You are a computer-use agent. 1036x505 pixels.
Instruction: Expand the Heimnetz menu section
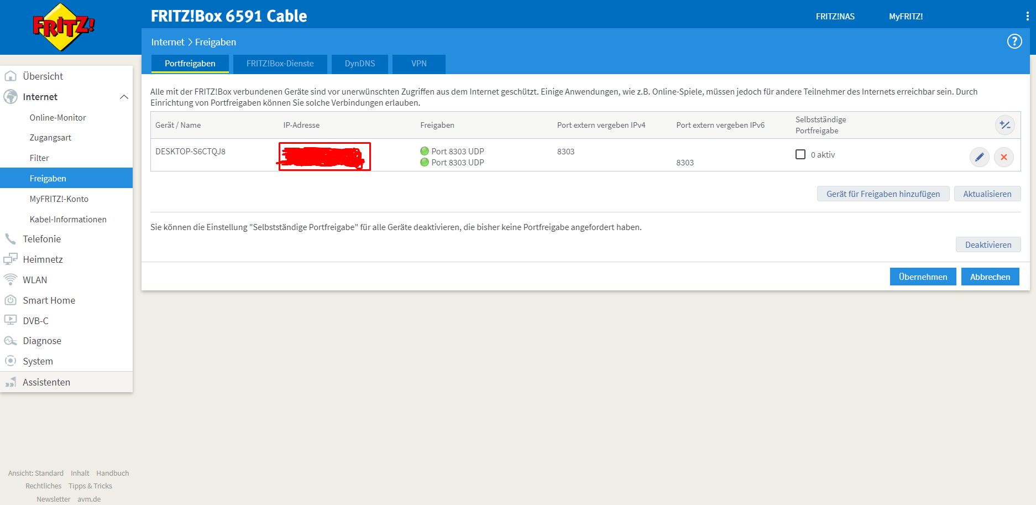pos(43,259)
